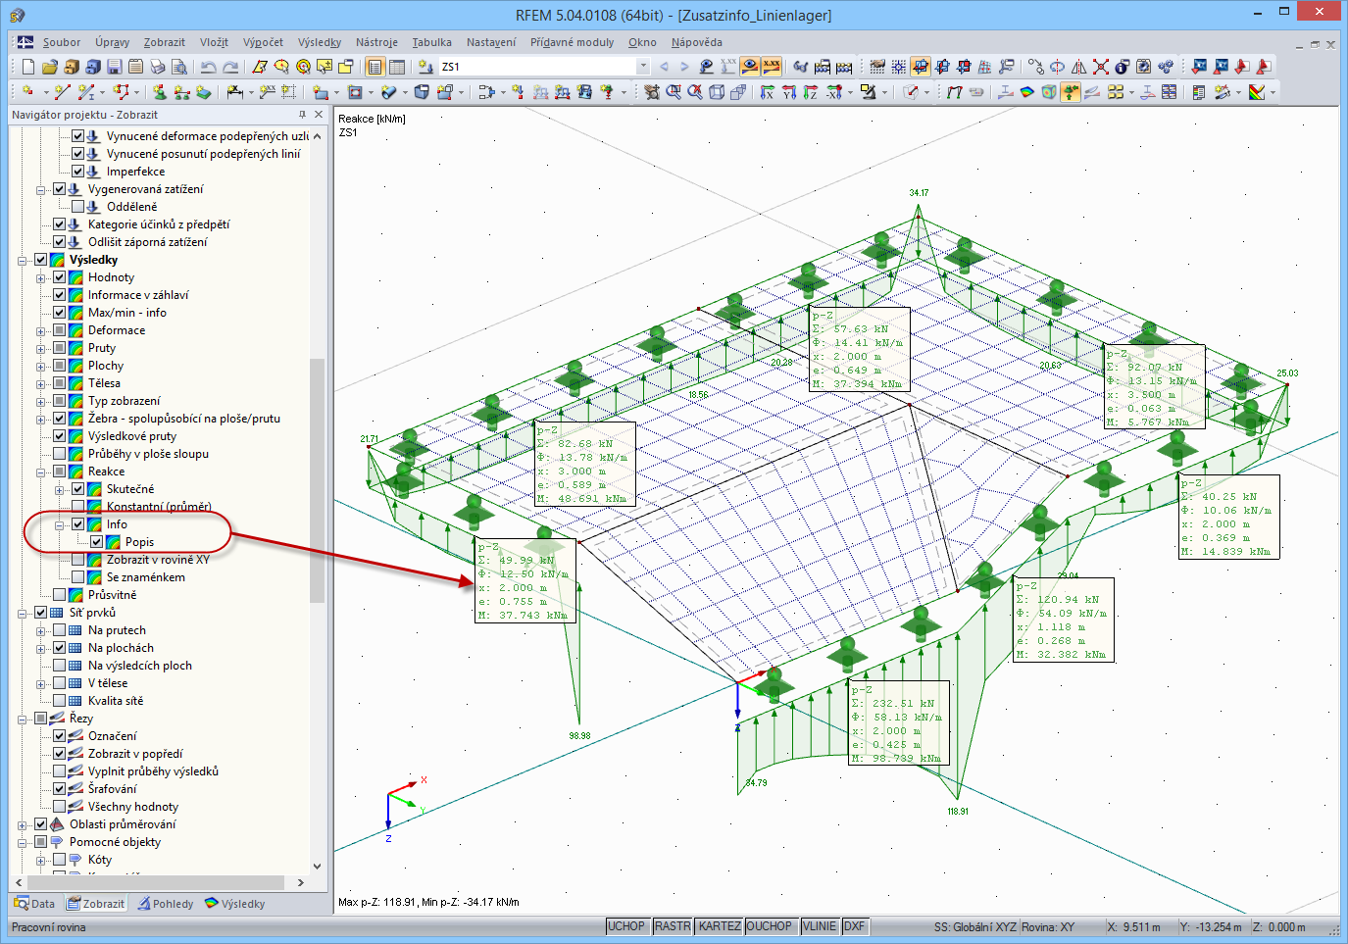This screenshot has width=1348, height=944.
Task: Click the Undo arrow icon
Action: (208, 67)
